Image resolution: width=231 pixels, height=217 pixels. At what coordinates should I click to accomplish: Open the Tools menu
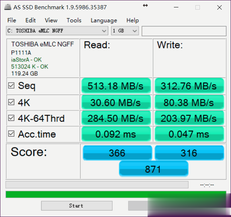pyautogui.click(x=74, y=20)
